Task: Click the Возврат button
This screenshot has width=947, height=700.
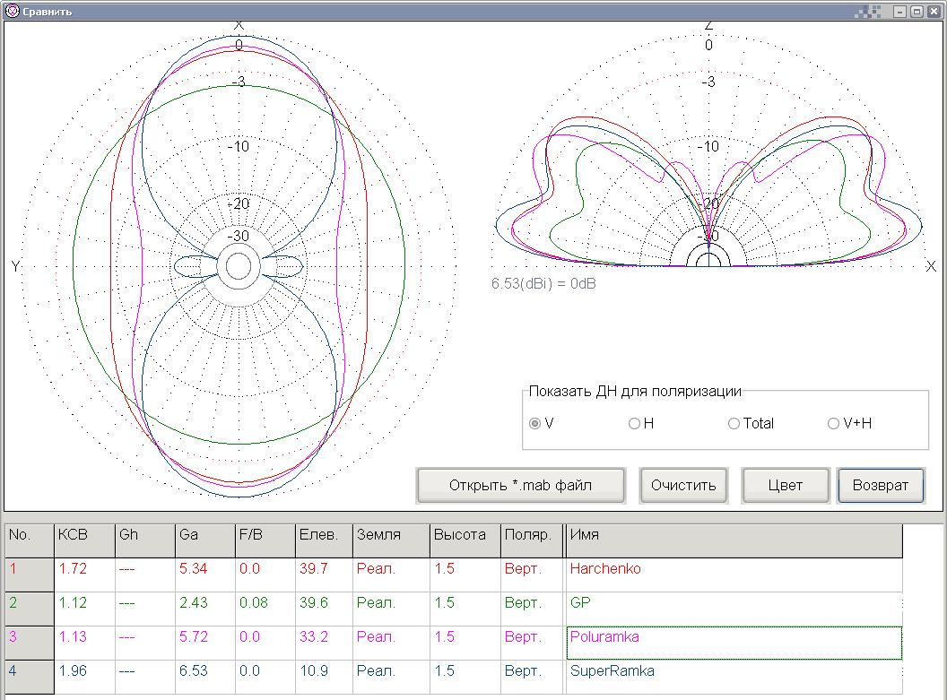Action: coord(880,486)
